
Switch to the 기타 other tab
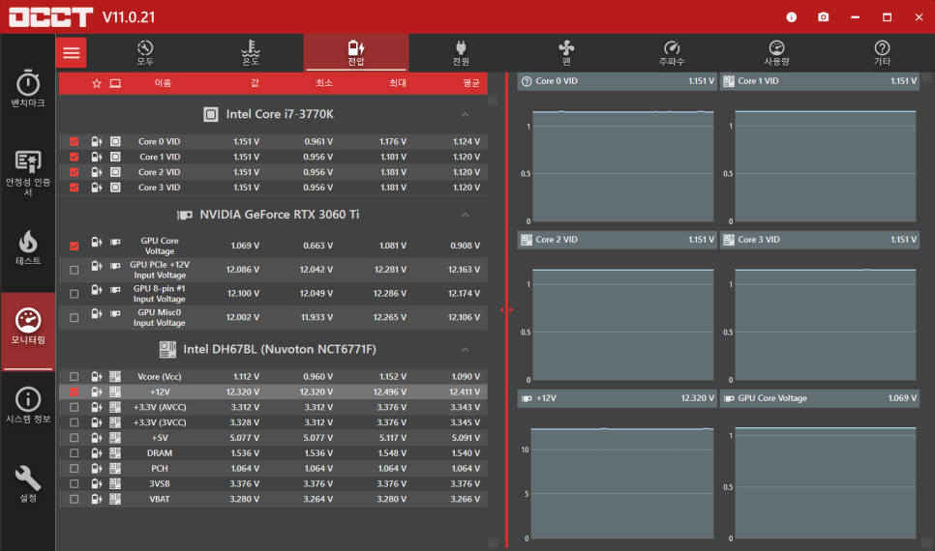tap(882, 52)
